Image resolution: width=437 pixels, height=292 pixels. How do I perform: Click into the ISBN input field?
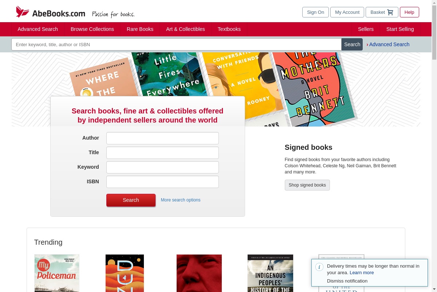pos(162,182)
